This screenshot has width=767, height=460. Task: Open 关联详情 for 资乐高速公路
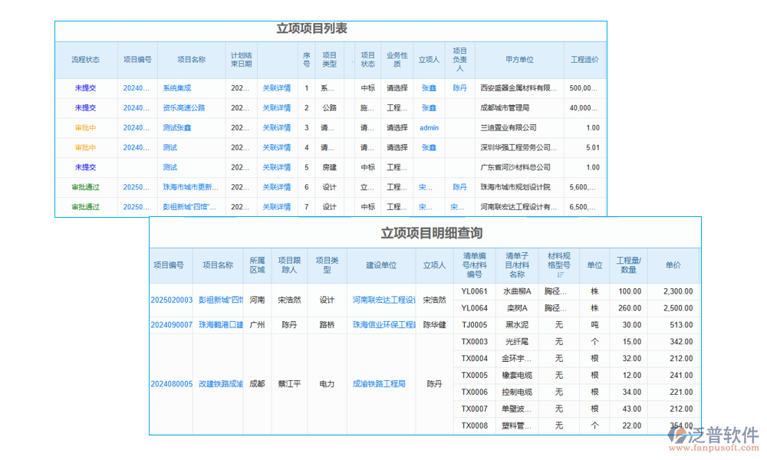pyautogui.click(x=275, y=108)
